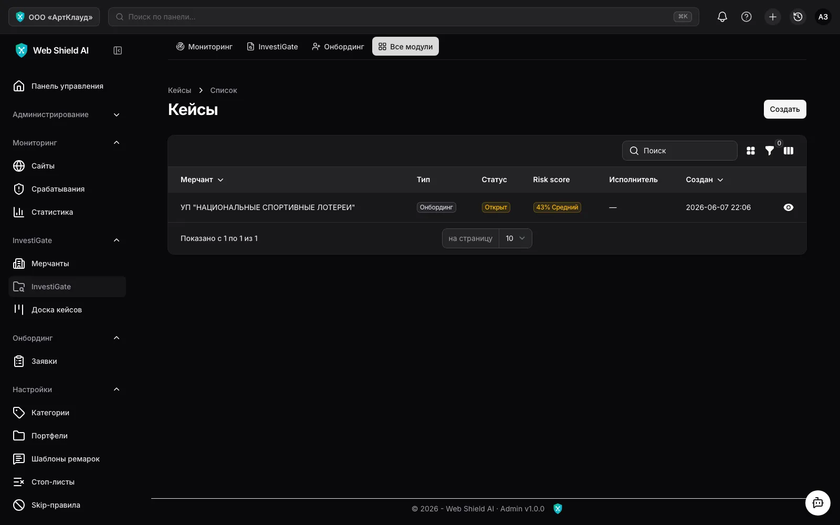Focus the Поиск table search field

pyautogui.click(x=679, y=151)
